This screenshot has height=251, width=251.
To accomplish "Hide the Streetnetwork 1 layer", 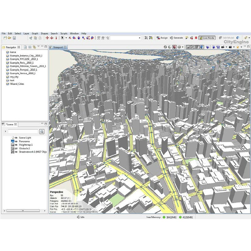I will [16, 152].
